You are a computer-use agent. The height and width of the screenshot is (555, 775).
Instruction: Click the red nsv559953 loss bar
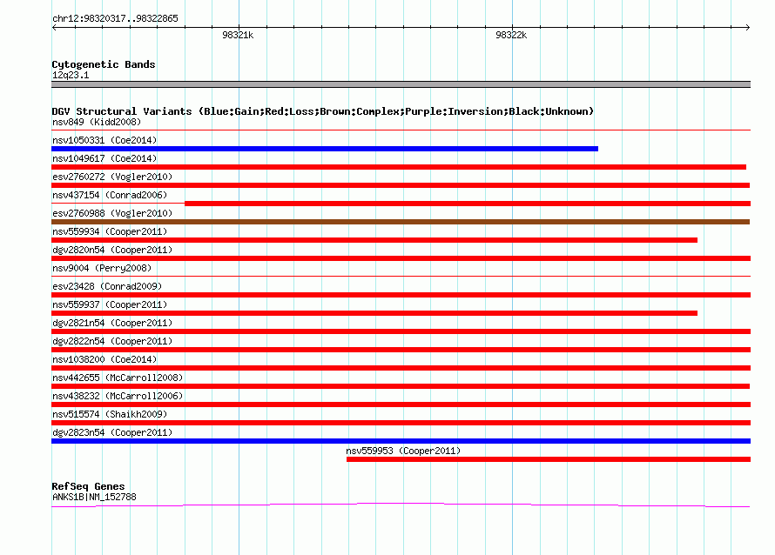click(549, 459)
